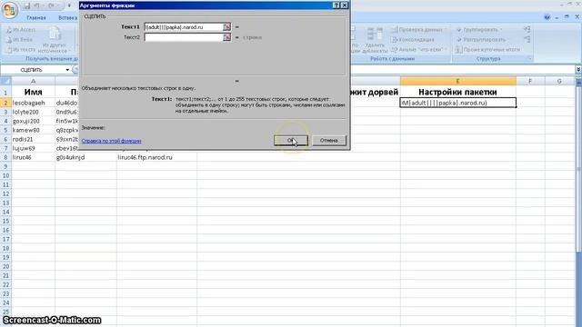The image size is (582, 327).
Task: Select row 2 header
Action: click(5, 103)
